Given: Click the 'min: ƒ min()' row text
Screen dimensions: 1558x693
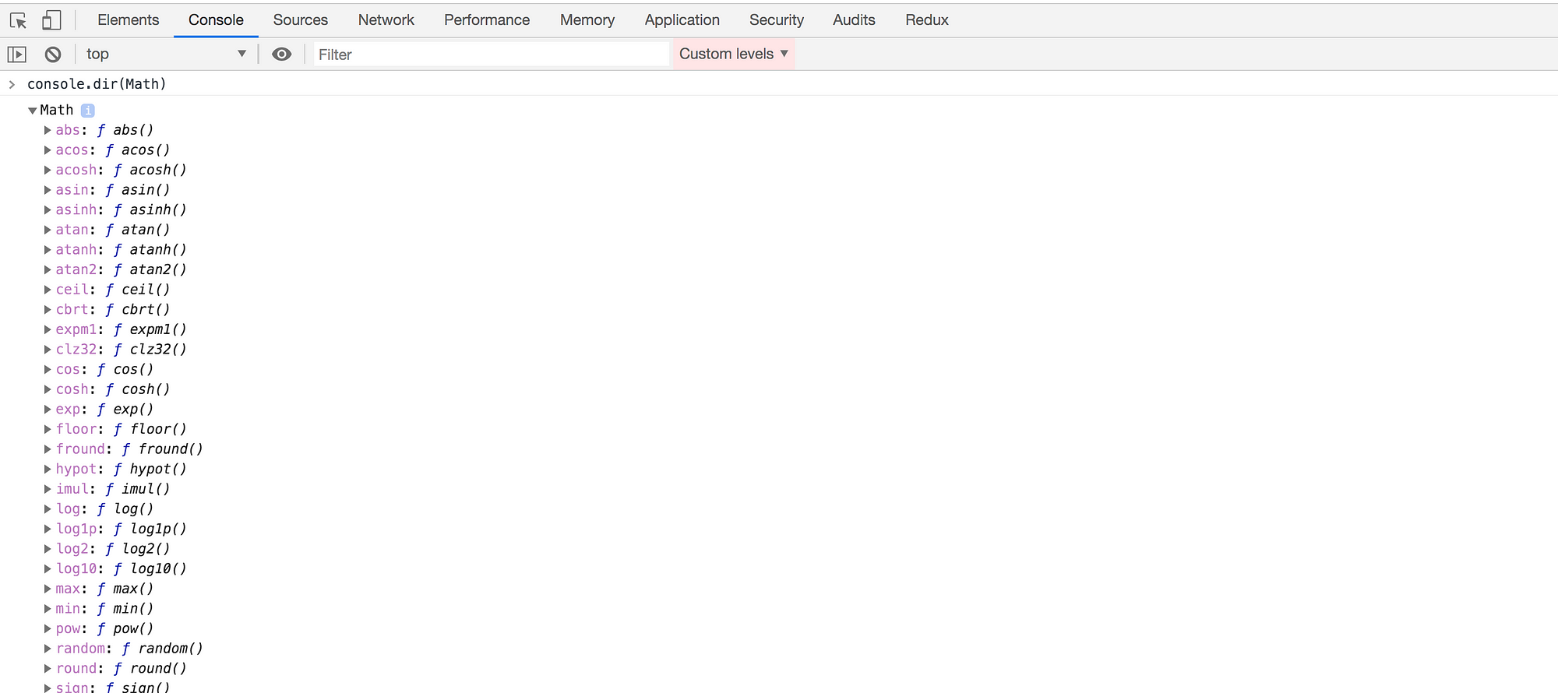Looking at the screenshot, I should (x=104, y=608).
